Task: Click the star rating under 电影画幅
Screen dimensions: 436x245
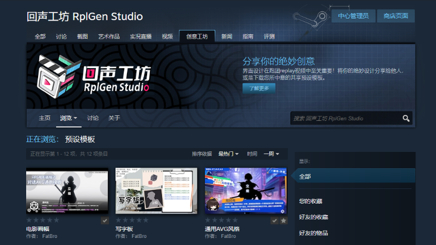Action: (43, 220)
